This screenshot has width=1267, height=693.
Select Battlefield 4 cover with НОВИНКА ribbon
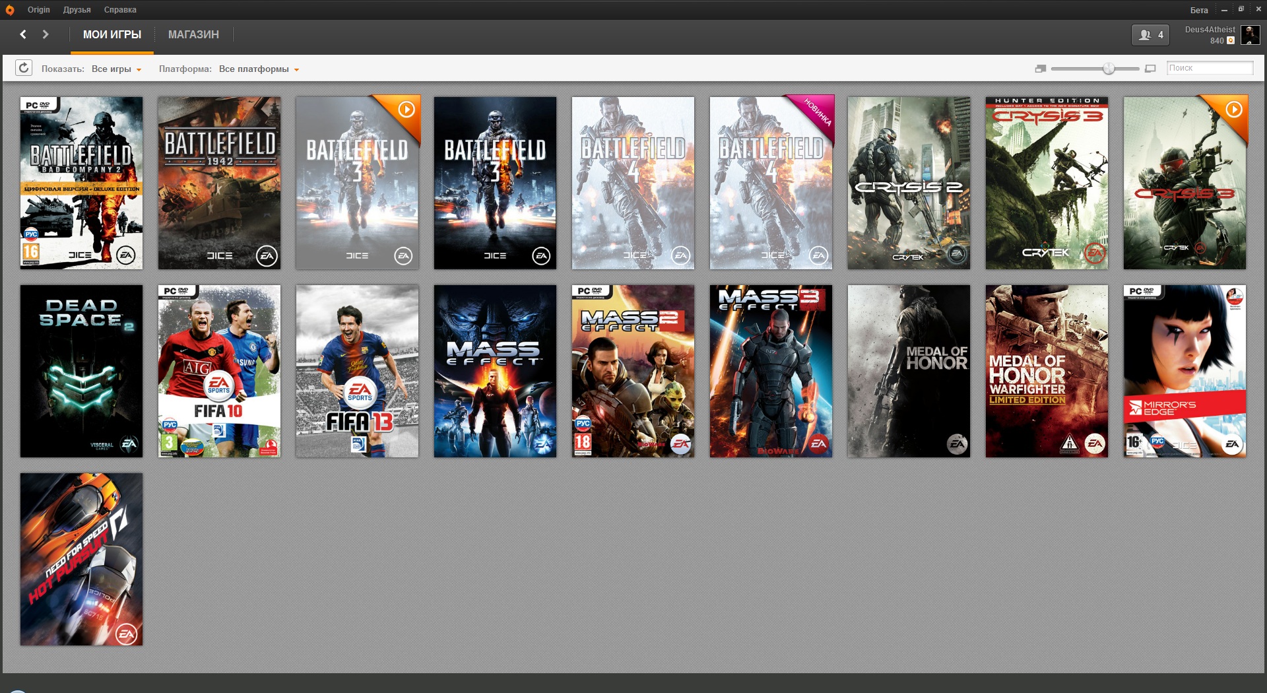771,183
